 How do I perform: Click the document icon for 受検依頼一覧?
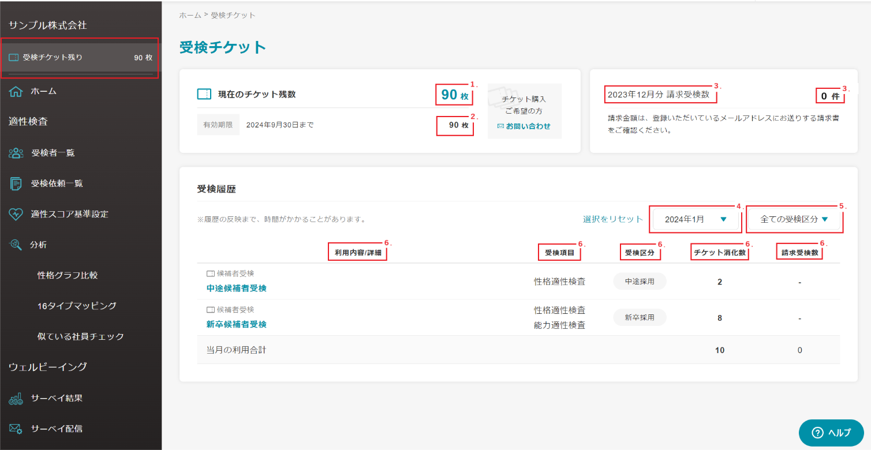click(16, 183)
